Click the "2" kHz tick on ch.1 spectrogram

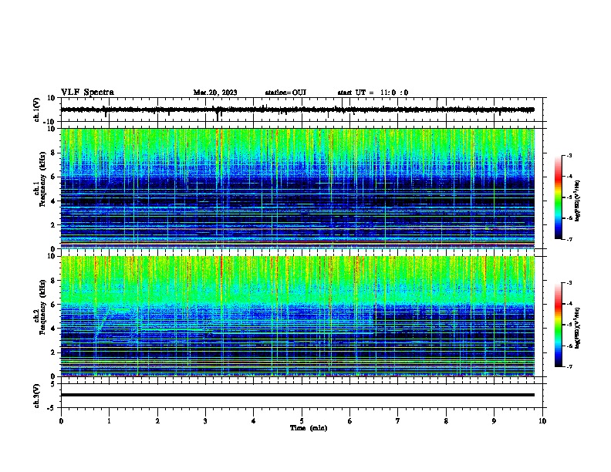click(x=54, y=225)
